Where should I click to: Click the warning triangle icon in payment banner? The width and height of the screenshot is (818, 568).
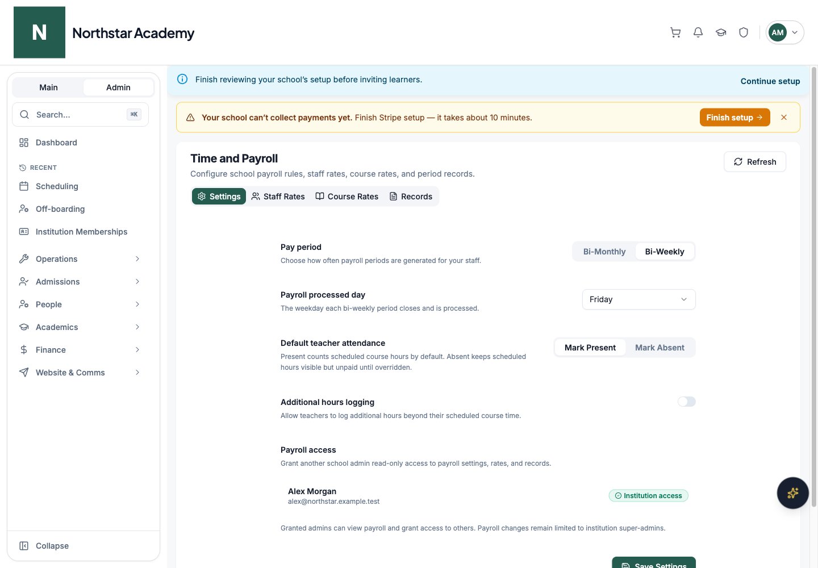(x=190, y=118)
